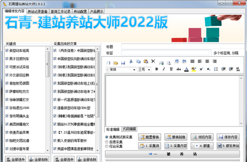Screen dimensions: 247x162
Task: Select the 百度采集 radio option
Action: click(x=107, y=142)
